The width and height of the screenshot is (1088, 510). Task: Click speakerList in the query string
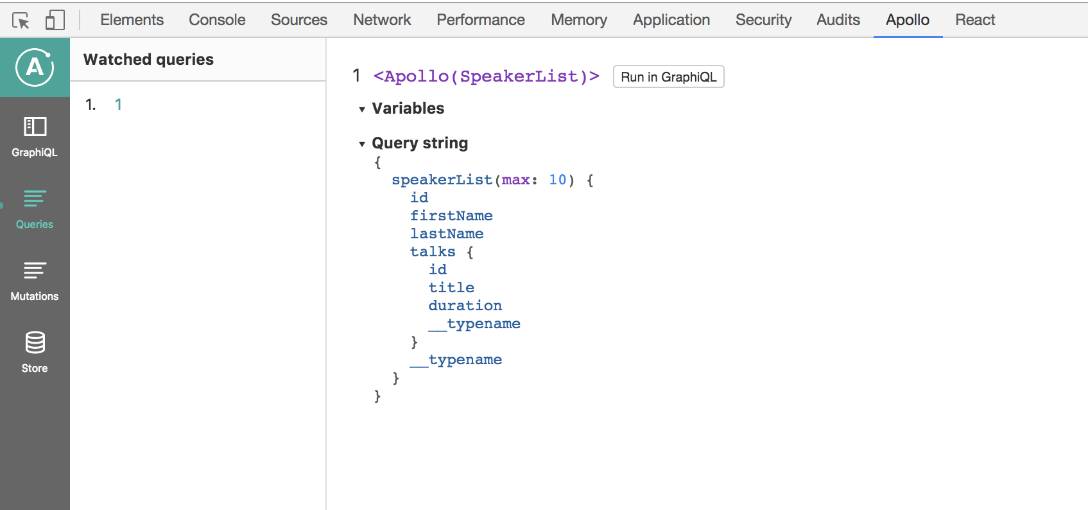click(442, 180)
